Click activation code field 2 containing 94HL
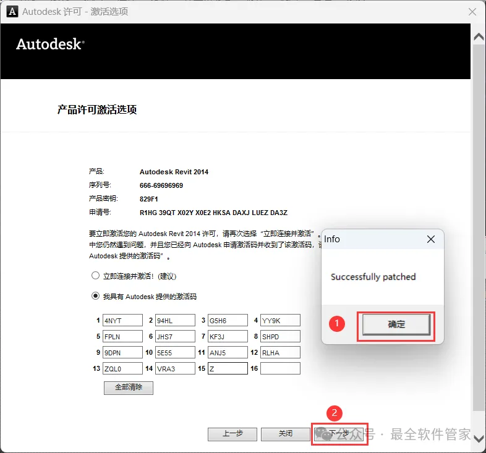This screenshot has height=453, width=486. pos(175,320)
